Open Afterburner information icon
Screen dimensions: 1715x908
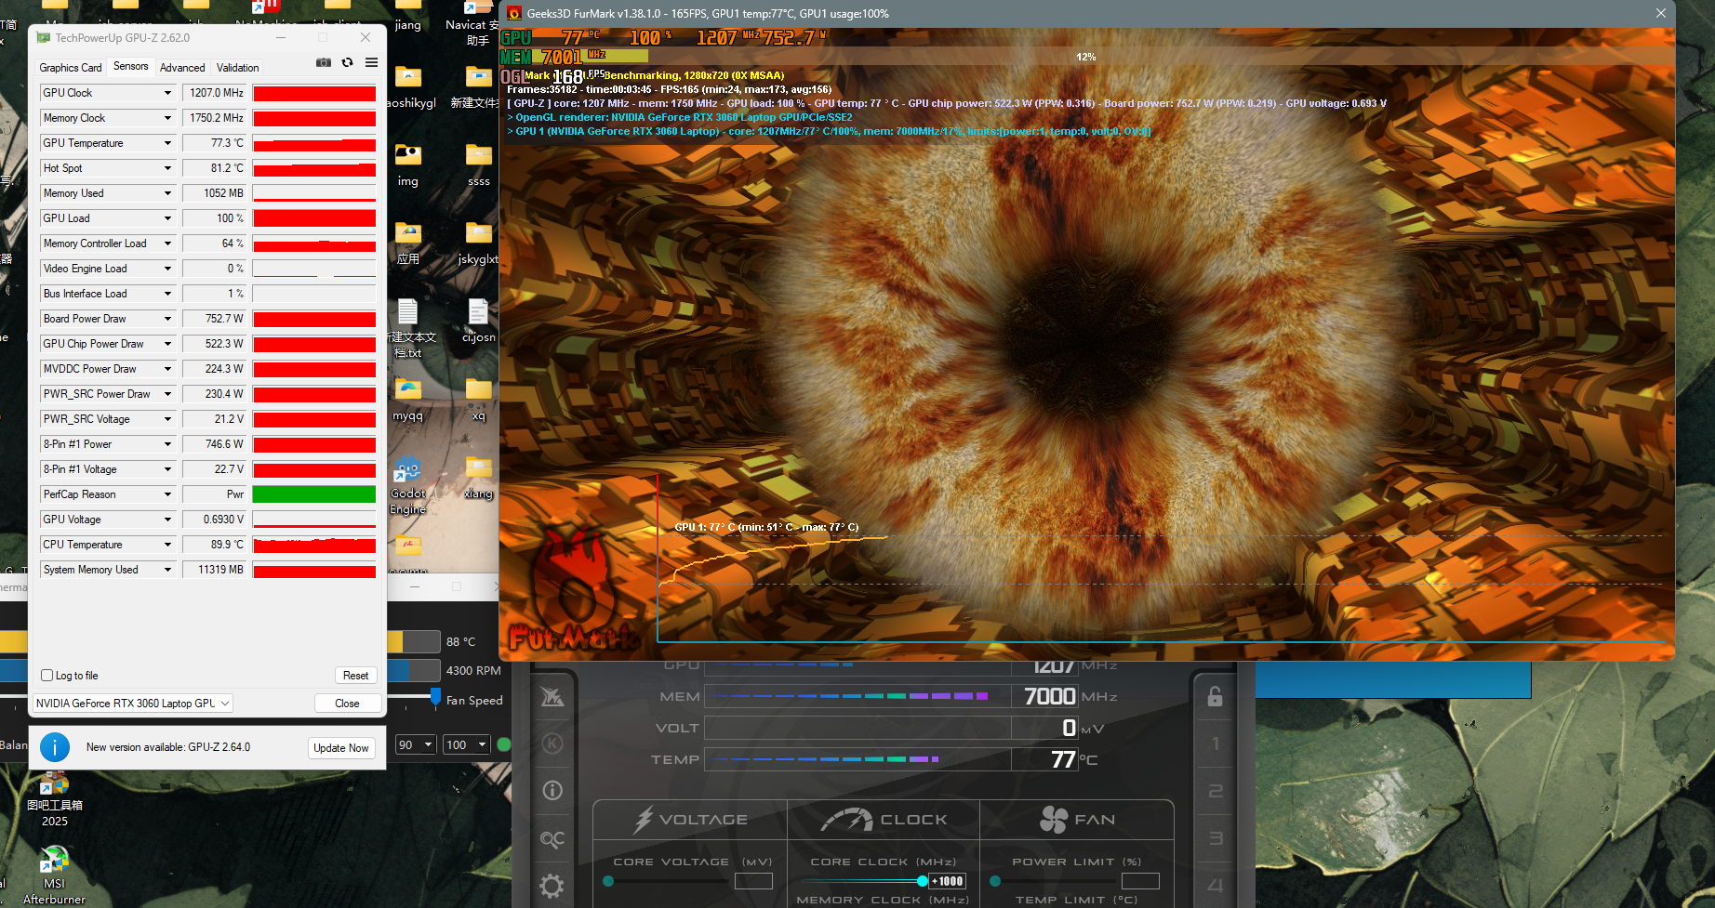pyautogui.click(x=552, y=790)
